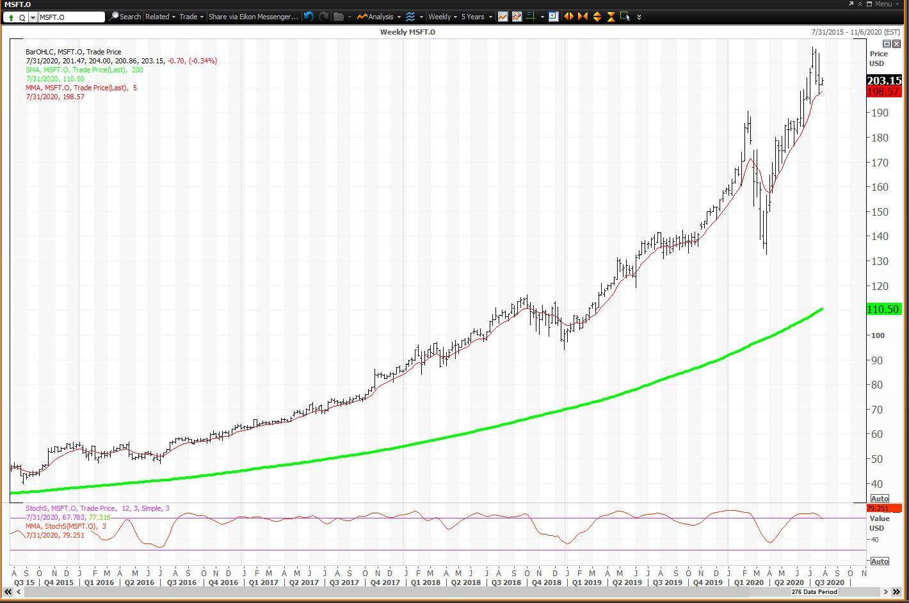Click the vertical expand orange arrows icon
The height and width of the screenshot is (603, 909).
click(597, 17)
